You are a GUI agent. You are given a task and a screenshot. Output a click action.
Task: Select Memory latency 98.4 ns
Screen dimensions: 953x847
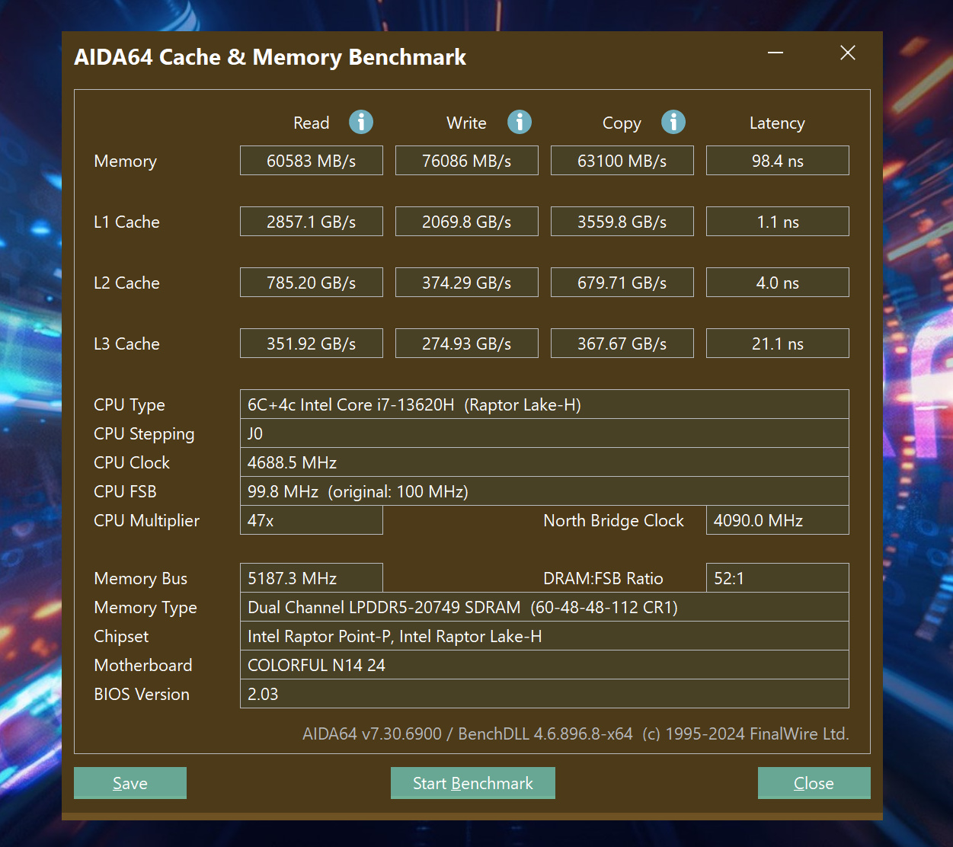tap(778, 161)
